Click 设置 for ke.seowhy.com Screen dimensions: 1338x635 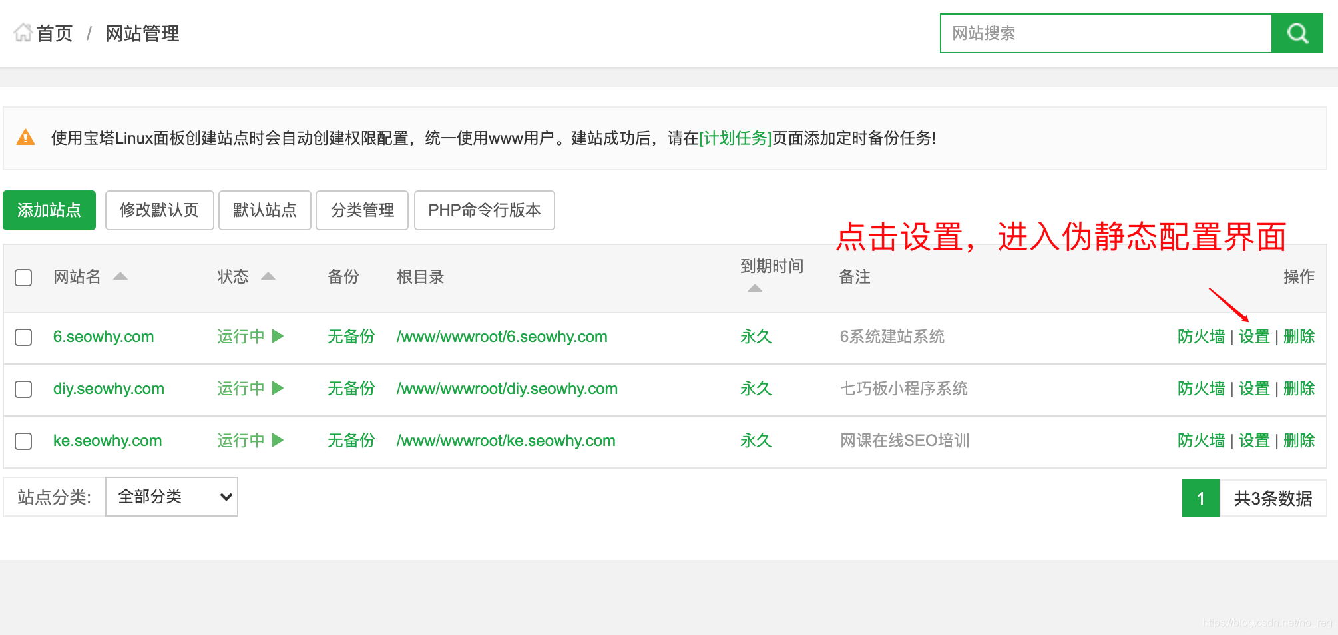coord(1254,441)
